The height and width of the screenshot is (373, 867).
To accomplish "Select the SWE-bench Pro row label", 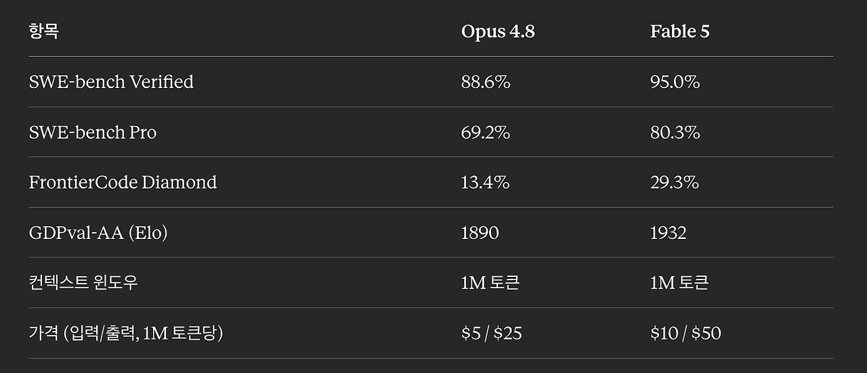I will (93, 132).
